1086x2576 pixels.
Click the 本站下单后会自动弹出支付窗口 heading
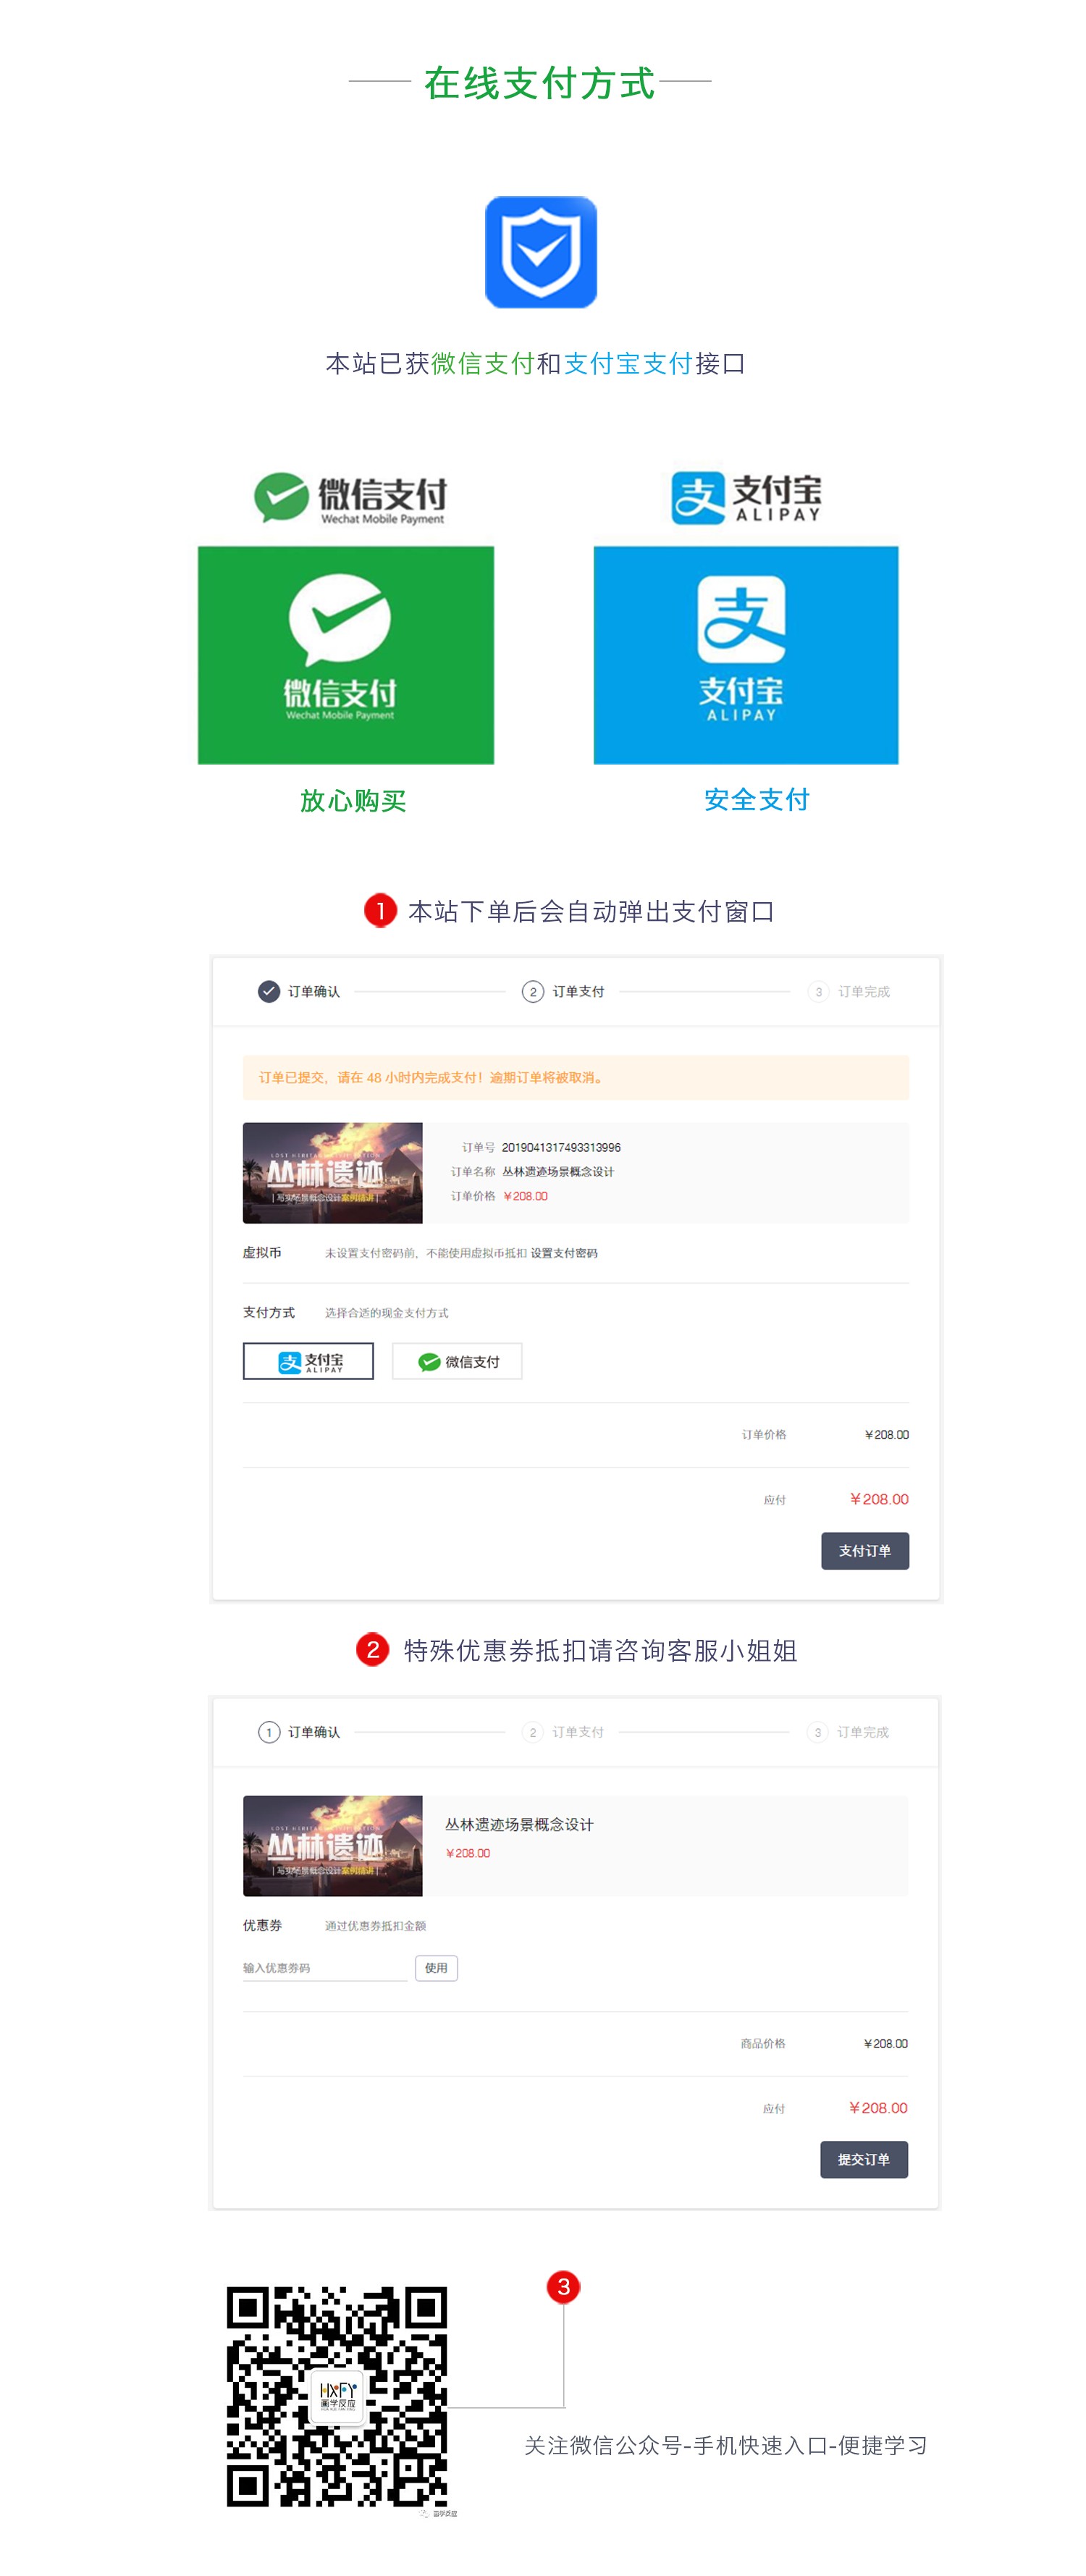point(591,912)
